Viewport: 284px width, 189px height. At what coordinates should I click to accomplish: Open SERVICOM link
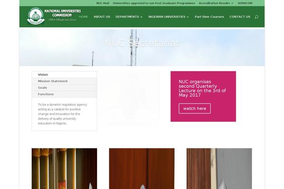245,3
